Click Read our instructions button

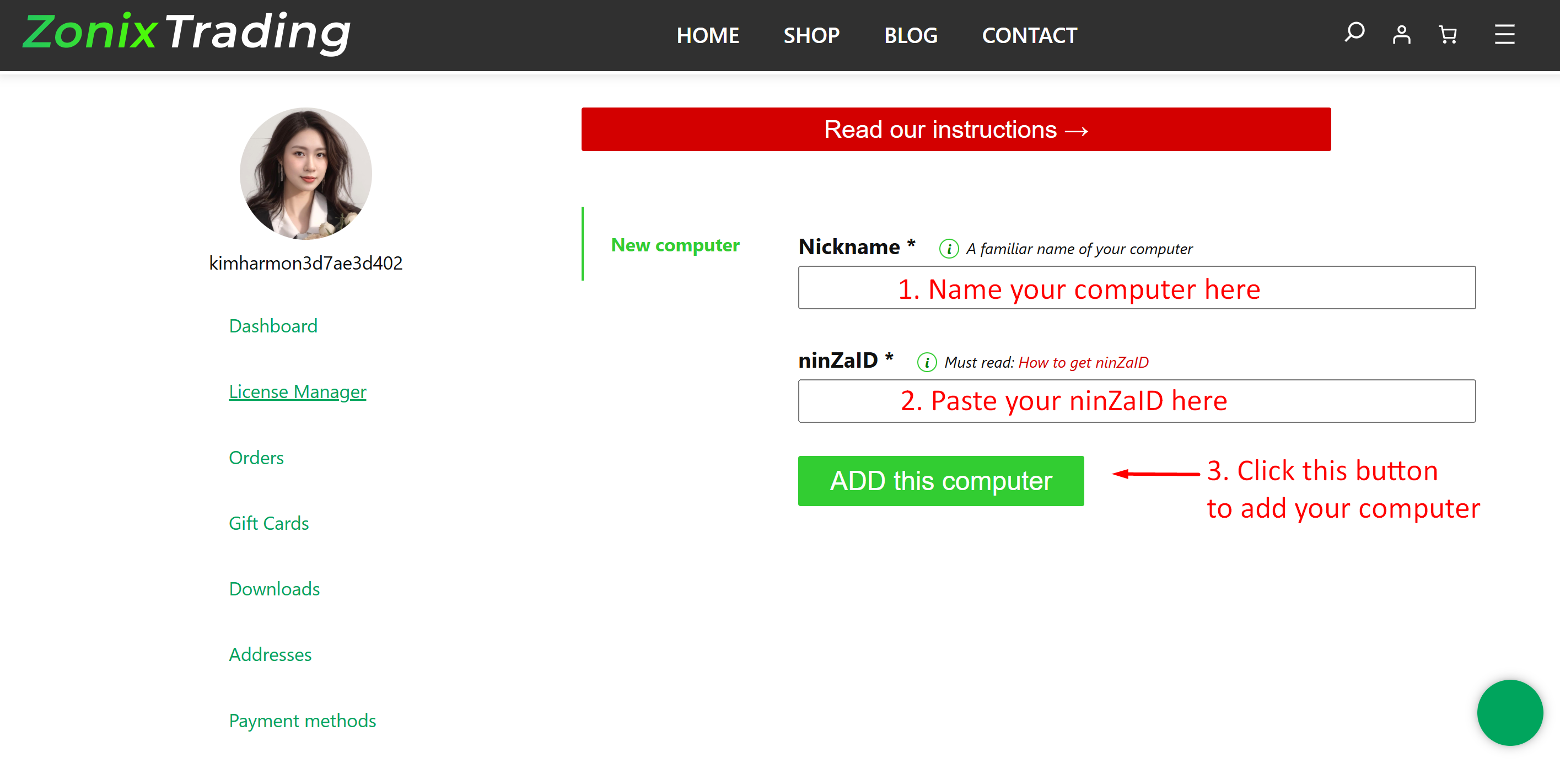[956, 130]
